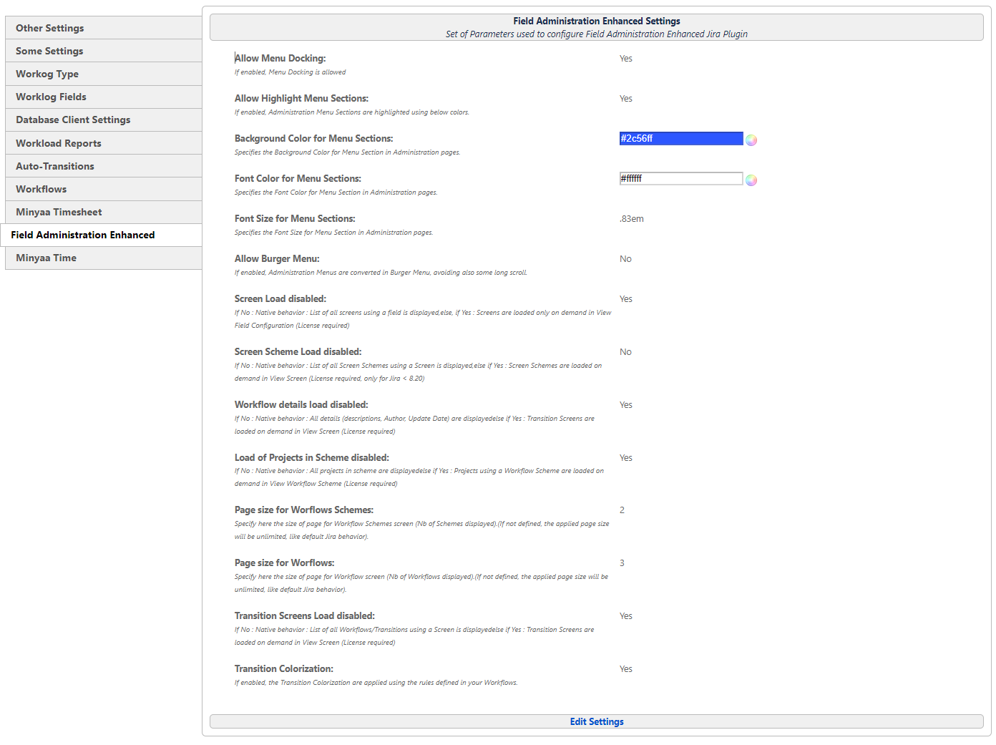Click the Font Color hex input field
The image size is (996, 745).
click(680, 179)
